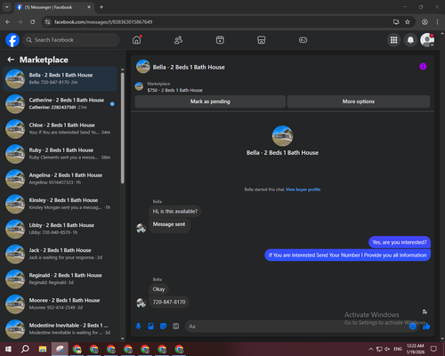Open the notifications bell
The height and width of the screenshot is (356, 445).
tap(410, 40)
